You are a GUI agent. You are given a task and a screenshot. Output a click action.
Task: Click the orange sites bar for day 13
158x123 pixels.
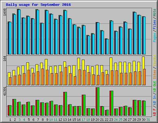pos(66,76)
